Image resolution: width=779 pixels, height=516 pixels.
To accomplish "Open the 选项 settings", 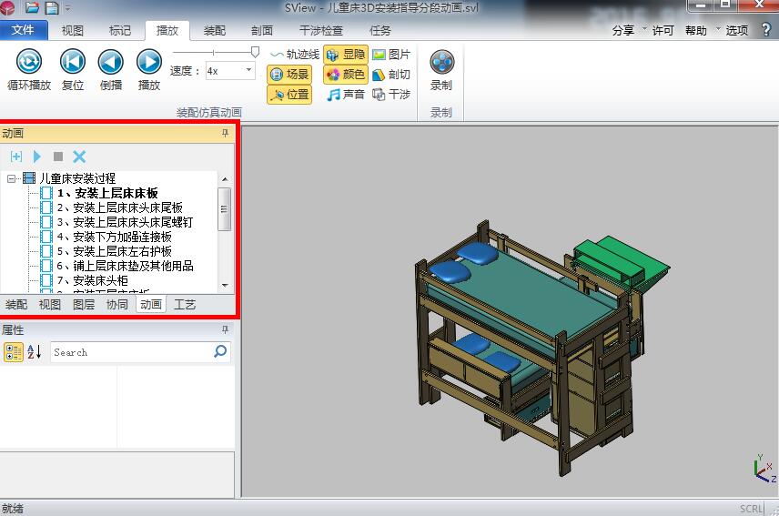I will (736, 31).
